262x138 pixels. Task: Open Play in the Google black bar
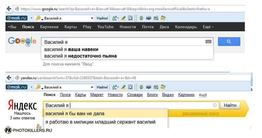(x=87, y=27)
